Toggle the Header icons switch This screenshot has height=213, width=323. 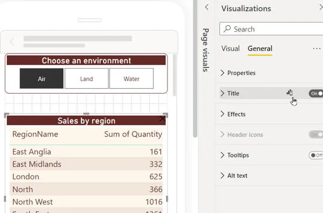pyautogui.click(x=316, y=134)
